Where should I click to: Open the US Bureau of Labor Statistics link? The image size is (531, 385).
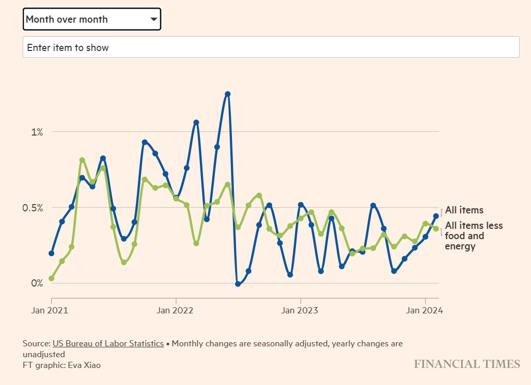click(108, 343)
